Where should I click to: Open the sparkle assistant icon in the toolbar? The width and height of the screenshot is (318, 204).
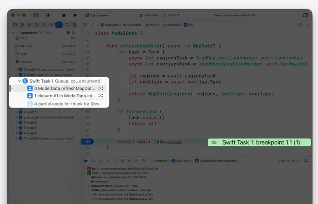coord(48,15)
